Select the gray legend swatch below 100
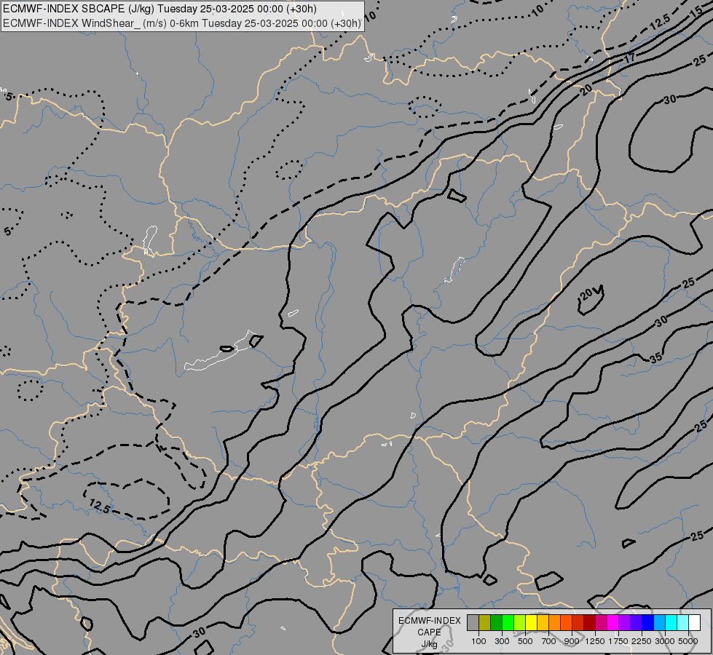 (473, 623)
